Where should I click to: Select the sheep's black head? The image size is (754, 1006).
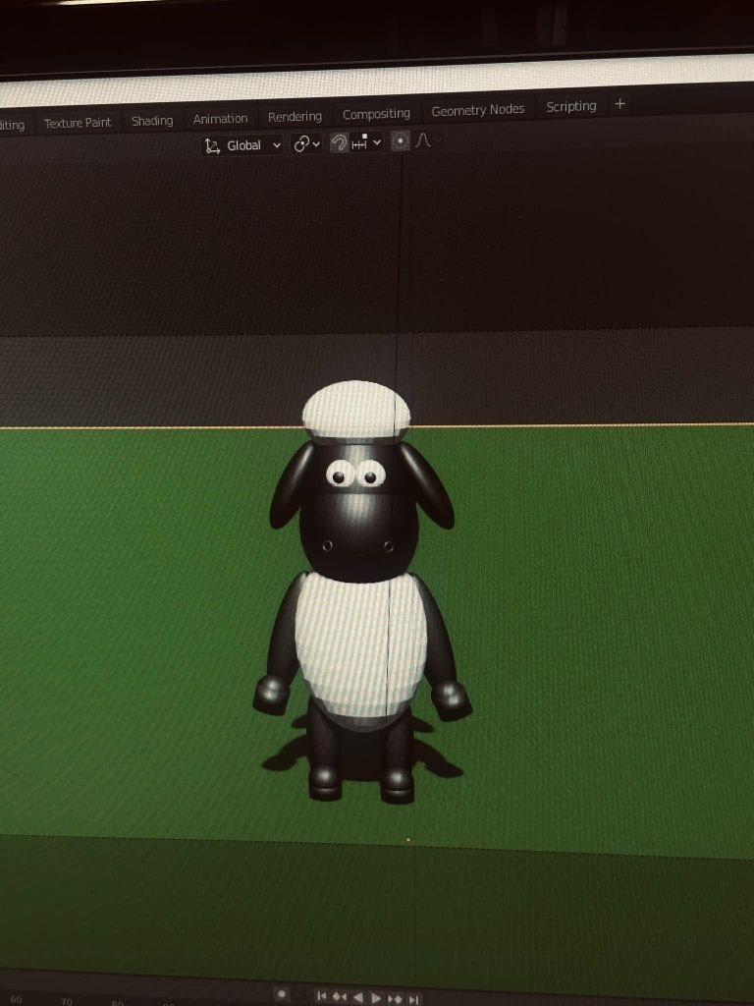(x=359, y=513)
